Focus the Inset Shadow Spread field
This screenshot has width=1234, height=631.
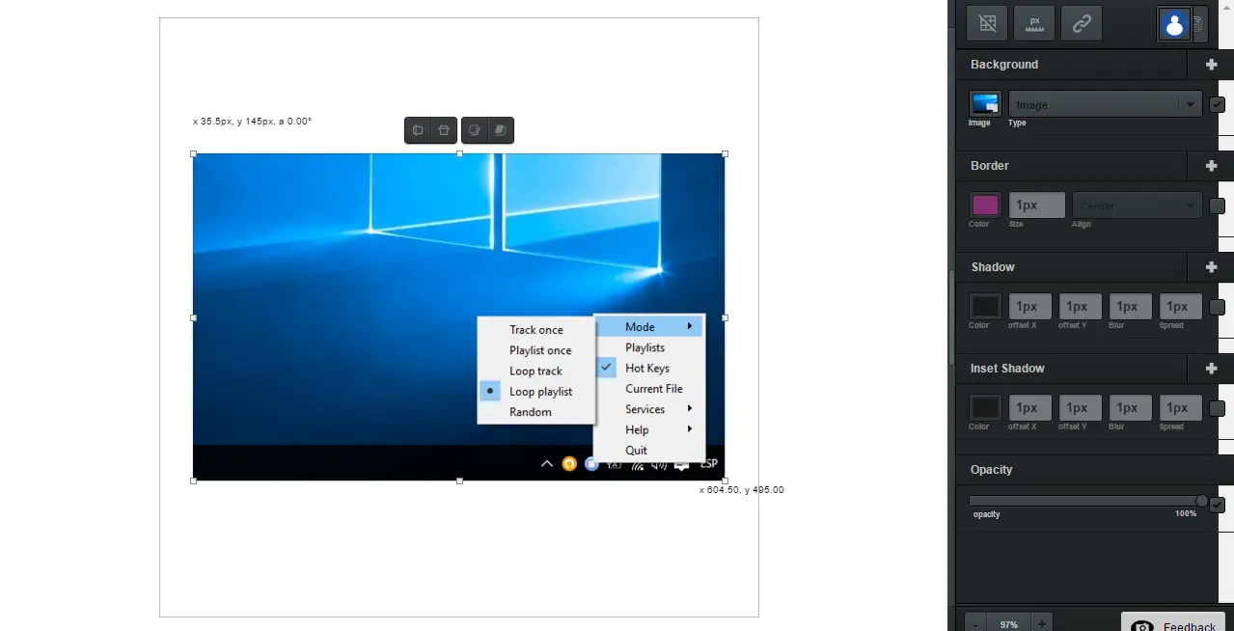(1180, 408)
